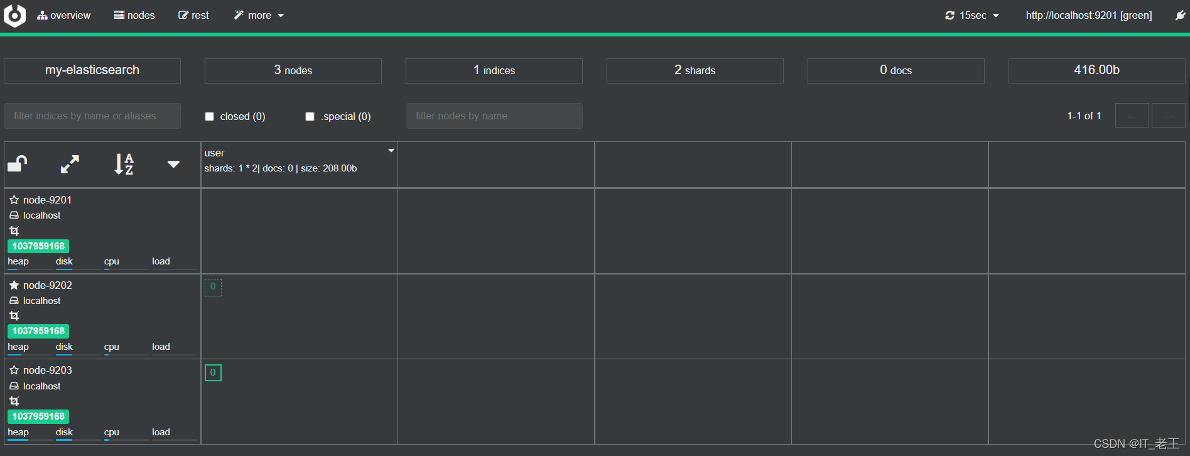Click the crop-style icon under node-9202
1190x456 pixels.
[x=14, y=316]
